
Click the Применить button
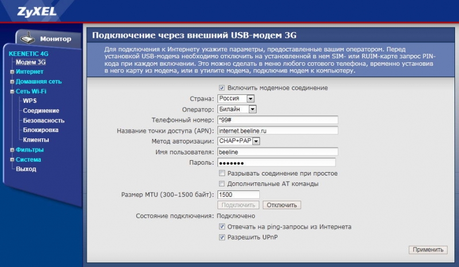click(428, 250)
